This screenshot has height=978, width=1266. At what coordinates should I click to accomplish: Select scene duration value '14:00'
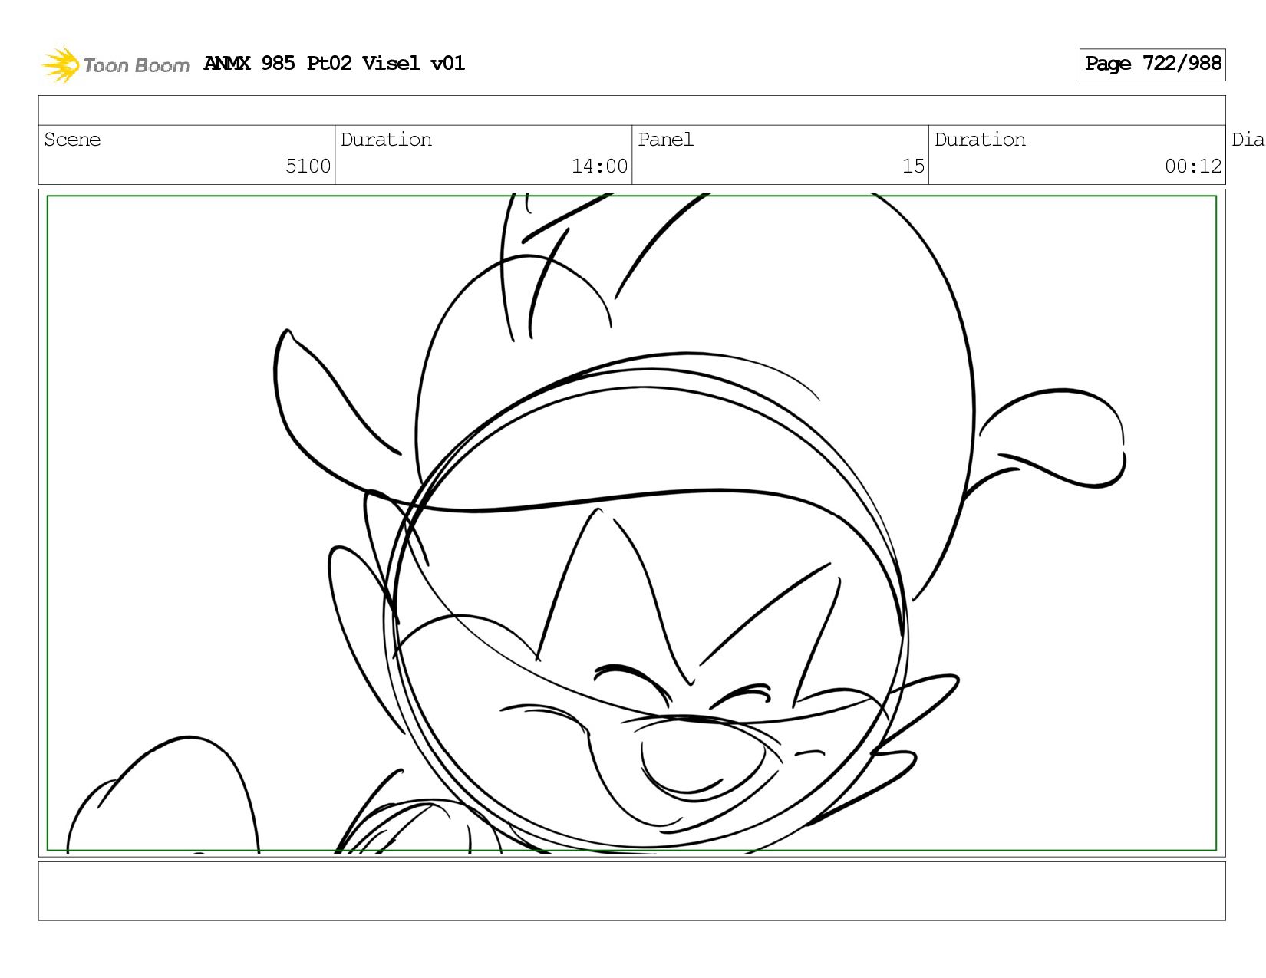pyautogui.click(x=599, y=166)
